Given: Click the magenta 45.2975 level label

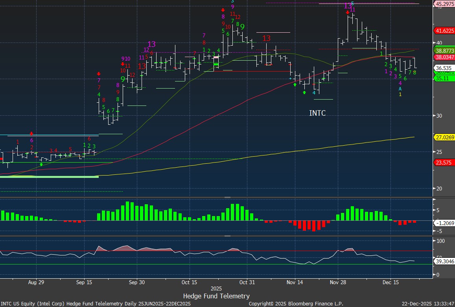Looking at the screenshot, I should point(444,4).
